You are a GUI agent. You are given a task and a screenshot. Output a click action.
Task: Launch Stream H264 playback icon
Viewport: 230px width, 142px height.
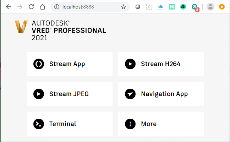point(130,64)
